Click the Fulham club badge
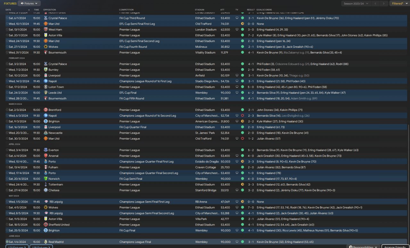The width and height of the screenshot is (410, 248). [45, 167]
